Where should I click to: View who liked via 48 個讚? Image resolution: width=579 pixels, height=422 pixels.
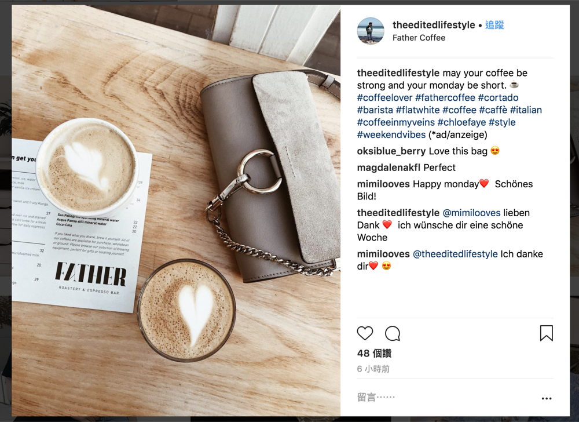tap(374, 353)
